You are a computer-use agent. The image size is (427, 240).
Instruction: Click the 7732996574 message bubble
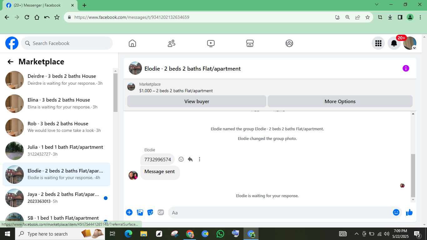(158, 159)
